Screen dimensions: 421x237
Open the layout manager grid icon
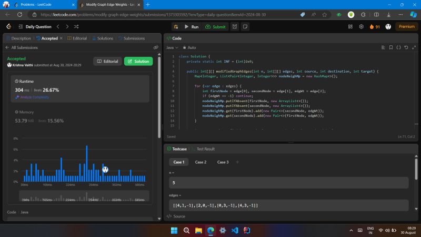coord(350,26)
